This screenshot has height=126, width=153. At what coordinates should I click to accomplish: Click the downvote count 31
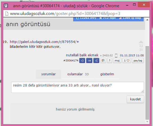click(x=141, y=50)
